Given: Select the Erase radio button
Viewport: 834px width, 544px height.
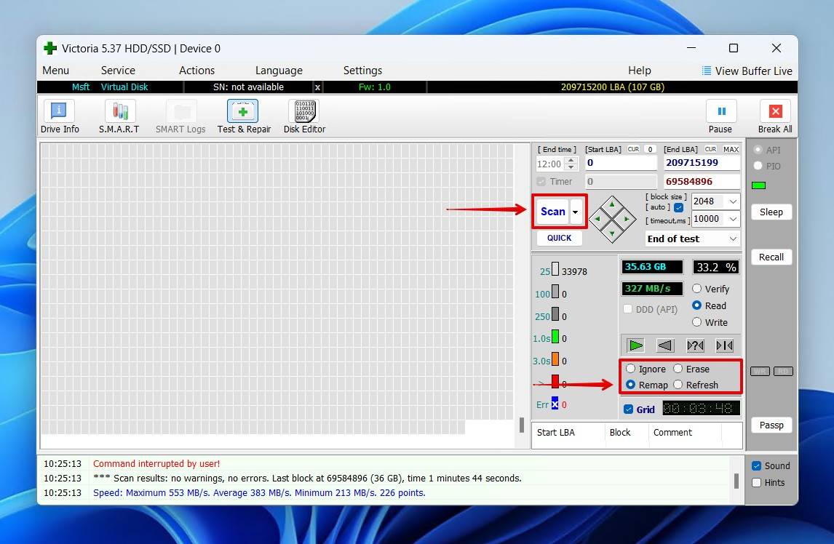Looking at the screenshot, I should coord(678,369).
